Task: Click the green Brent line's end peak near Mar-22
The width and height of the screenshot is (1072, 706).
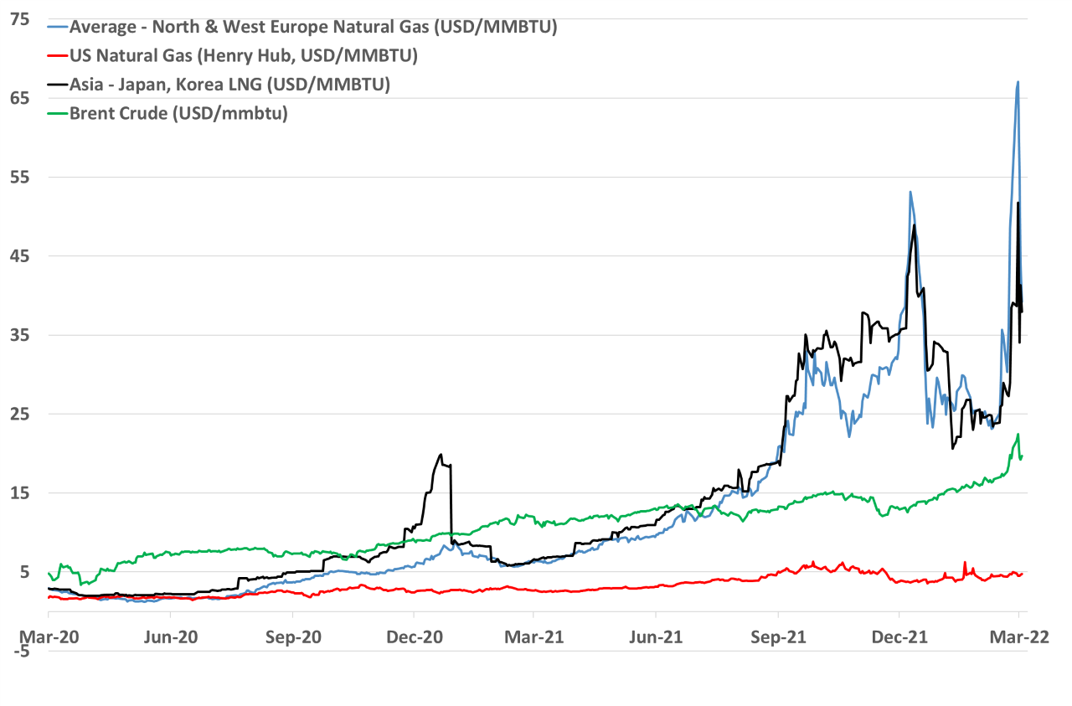Action: point(1018,435)
